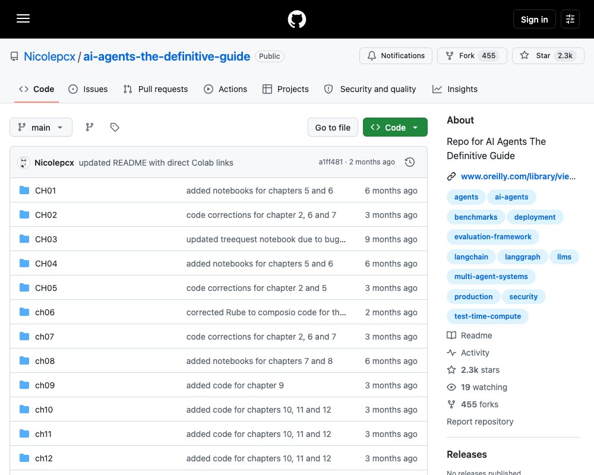Click the book icon beside Readme

tap(451, 335)
